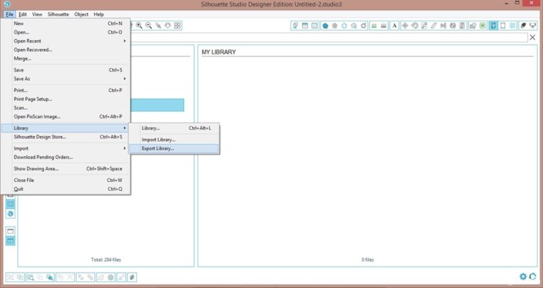This screenshot has width=543, height=288.
Task: Click the X to close the library search
Action: pyautogui.click(x=533, y=37)
